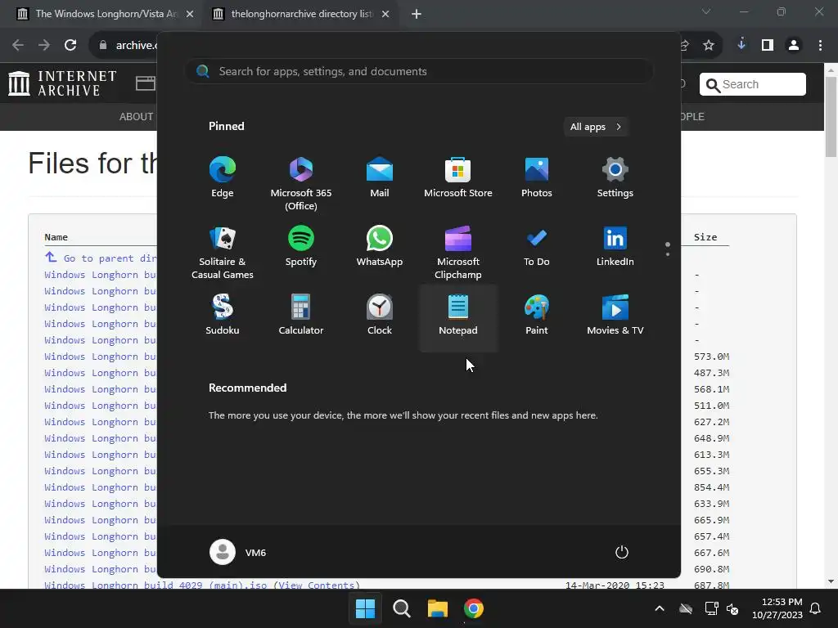
Task: Click the Internet Archive logo
Action: coord(62,84)
